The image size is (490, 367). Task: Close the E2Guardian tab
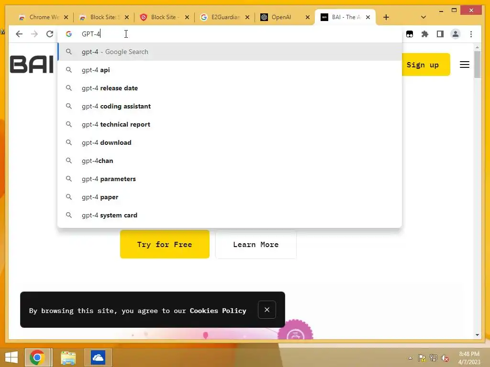pos(247,17)
